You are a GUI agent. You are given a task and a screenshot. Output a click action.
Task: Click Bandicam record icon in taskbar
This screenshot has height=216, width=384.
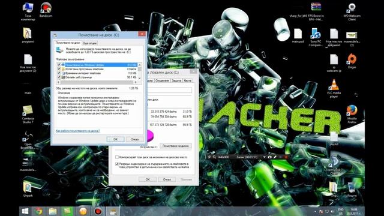click(x=98, y=211)
